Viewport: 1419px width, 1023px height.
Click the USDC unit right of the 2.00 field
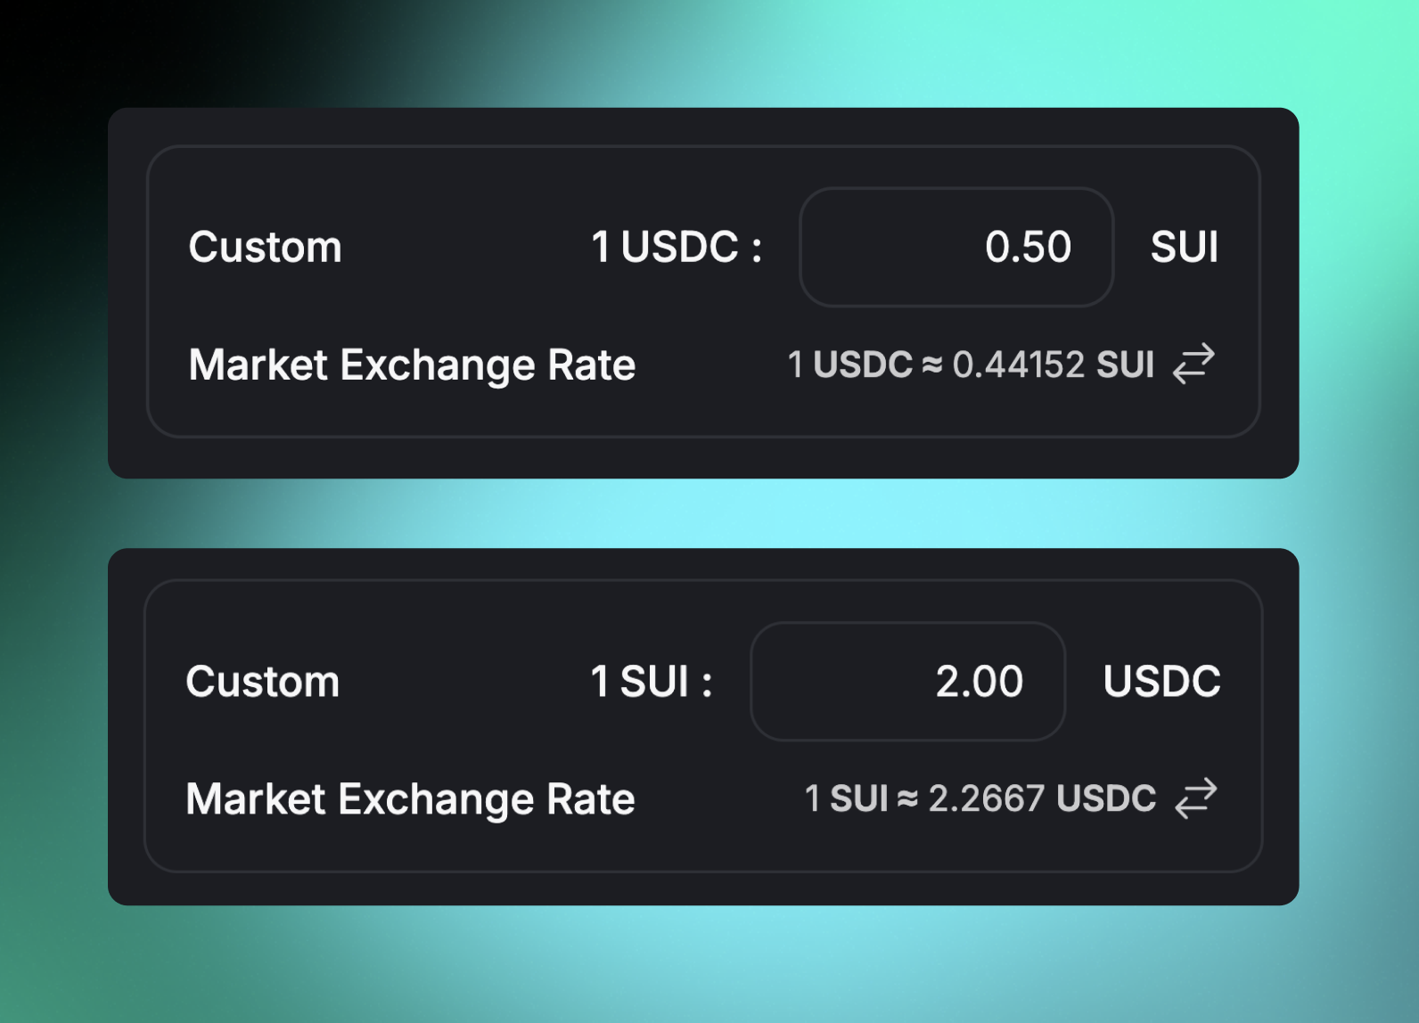click(1161, 682)
